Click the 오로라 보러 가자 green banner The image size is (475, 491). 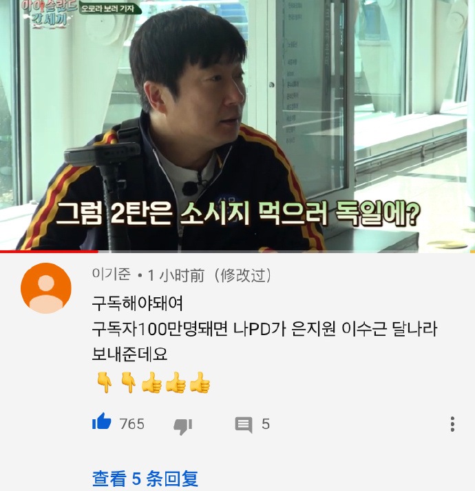(x=109, y=8)
